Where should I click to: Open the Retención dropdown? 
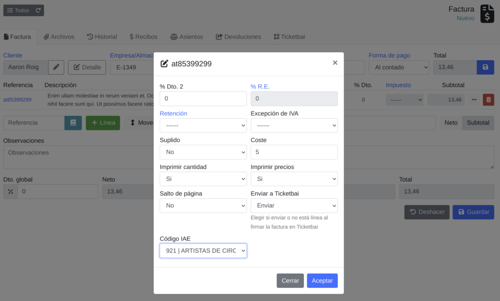point(203,126)
